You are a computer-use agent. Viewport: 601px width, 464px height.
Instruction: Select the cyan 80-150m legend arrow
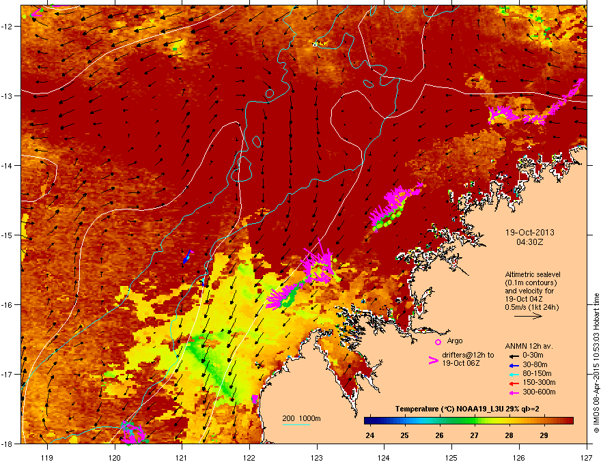(513, 374)
